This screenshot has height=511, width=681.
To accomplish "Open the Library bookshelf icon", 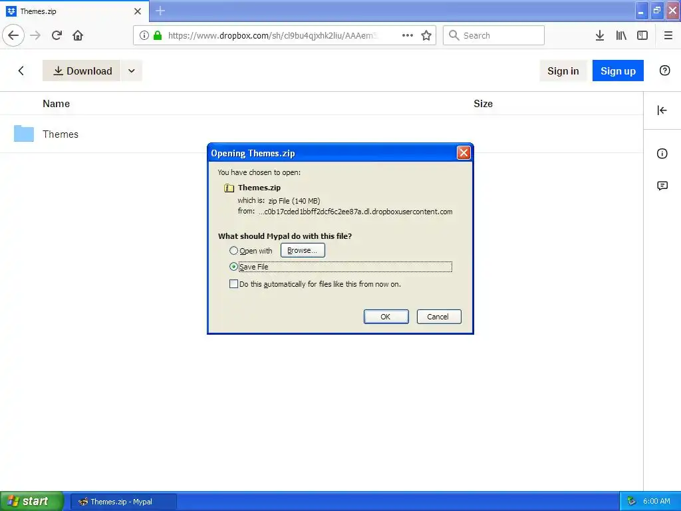I will [x=621, y=35].
